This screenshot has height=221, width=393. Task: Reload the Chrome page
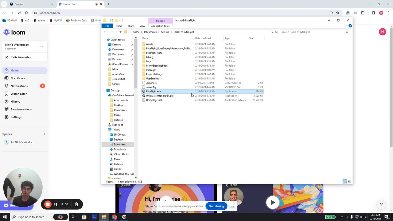(x=19, y=13)
